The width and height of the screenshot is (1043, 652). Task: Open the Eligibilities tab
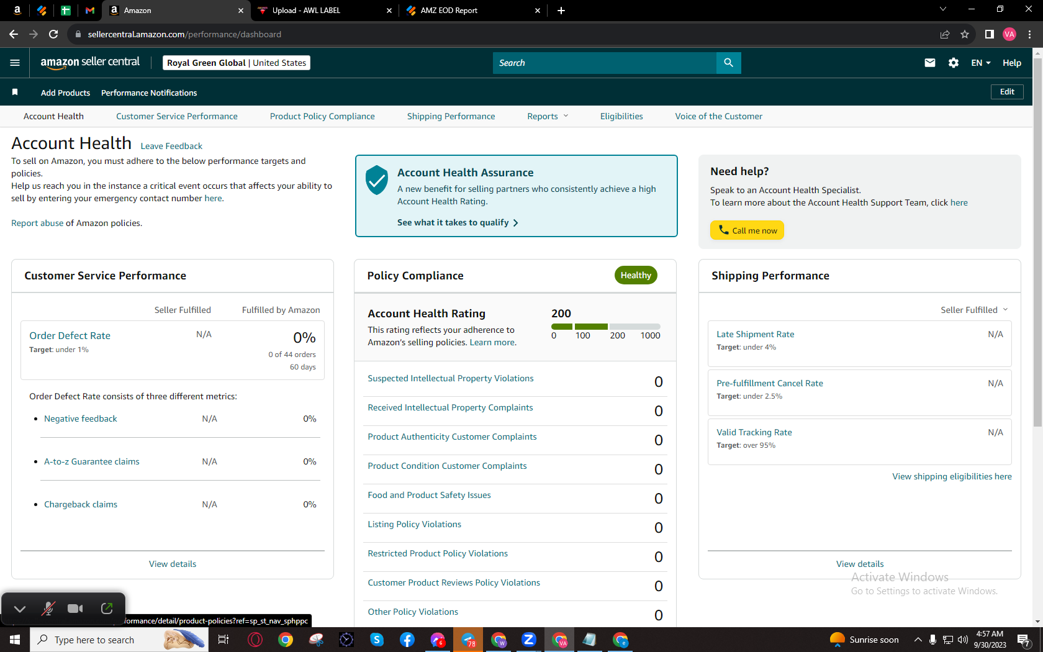(x=621, y=116)
